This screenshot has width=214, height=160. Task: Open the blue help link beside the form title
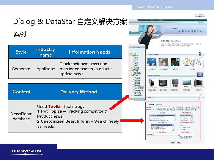point(158,105)
